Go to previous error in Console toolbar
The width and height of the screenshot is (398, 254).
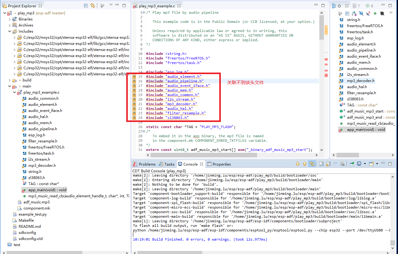pos(304,164)
